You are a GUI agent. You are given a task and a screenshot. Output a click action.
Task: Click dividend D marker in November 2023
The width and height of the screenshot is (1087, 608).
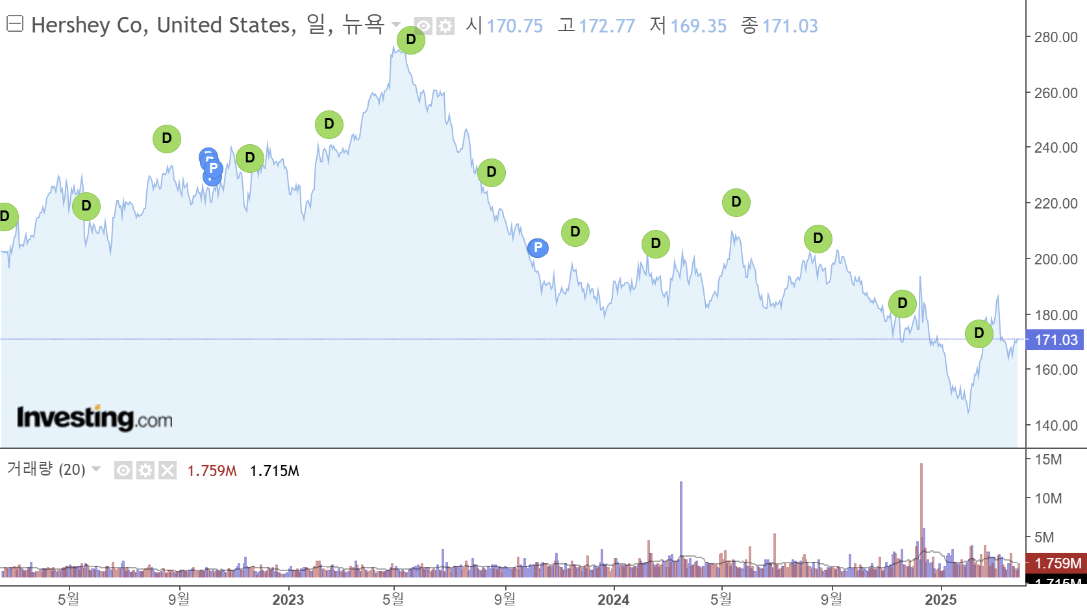(575, 233)
